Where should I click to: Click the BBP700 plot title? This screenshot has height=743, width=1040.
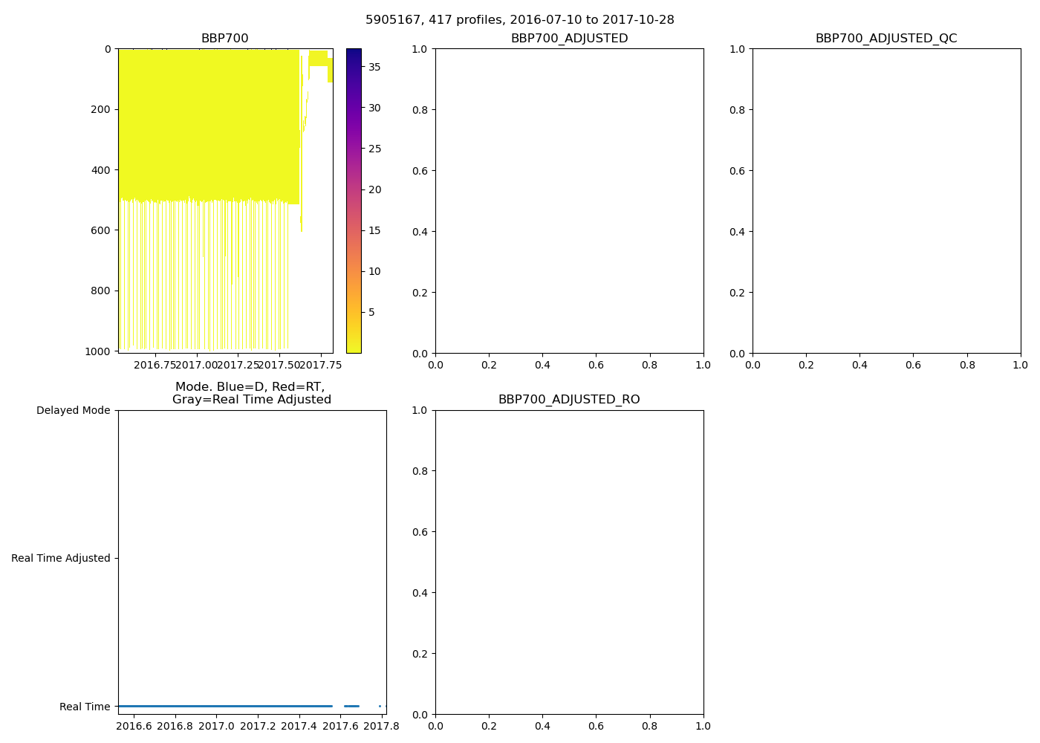(224, 39)
